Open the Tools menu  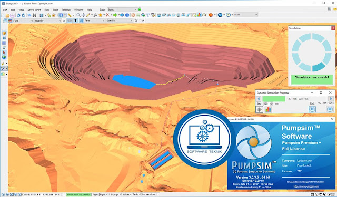pyautogui.click(x=55, y=9)
